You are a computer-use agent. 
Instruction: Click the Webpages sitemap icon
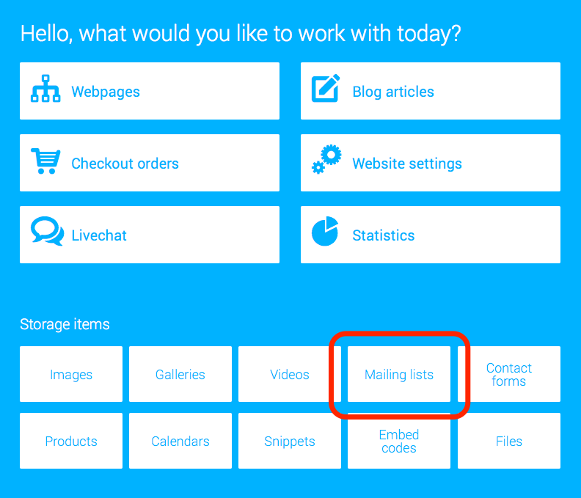pos(45,89)
